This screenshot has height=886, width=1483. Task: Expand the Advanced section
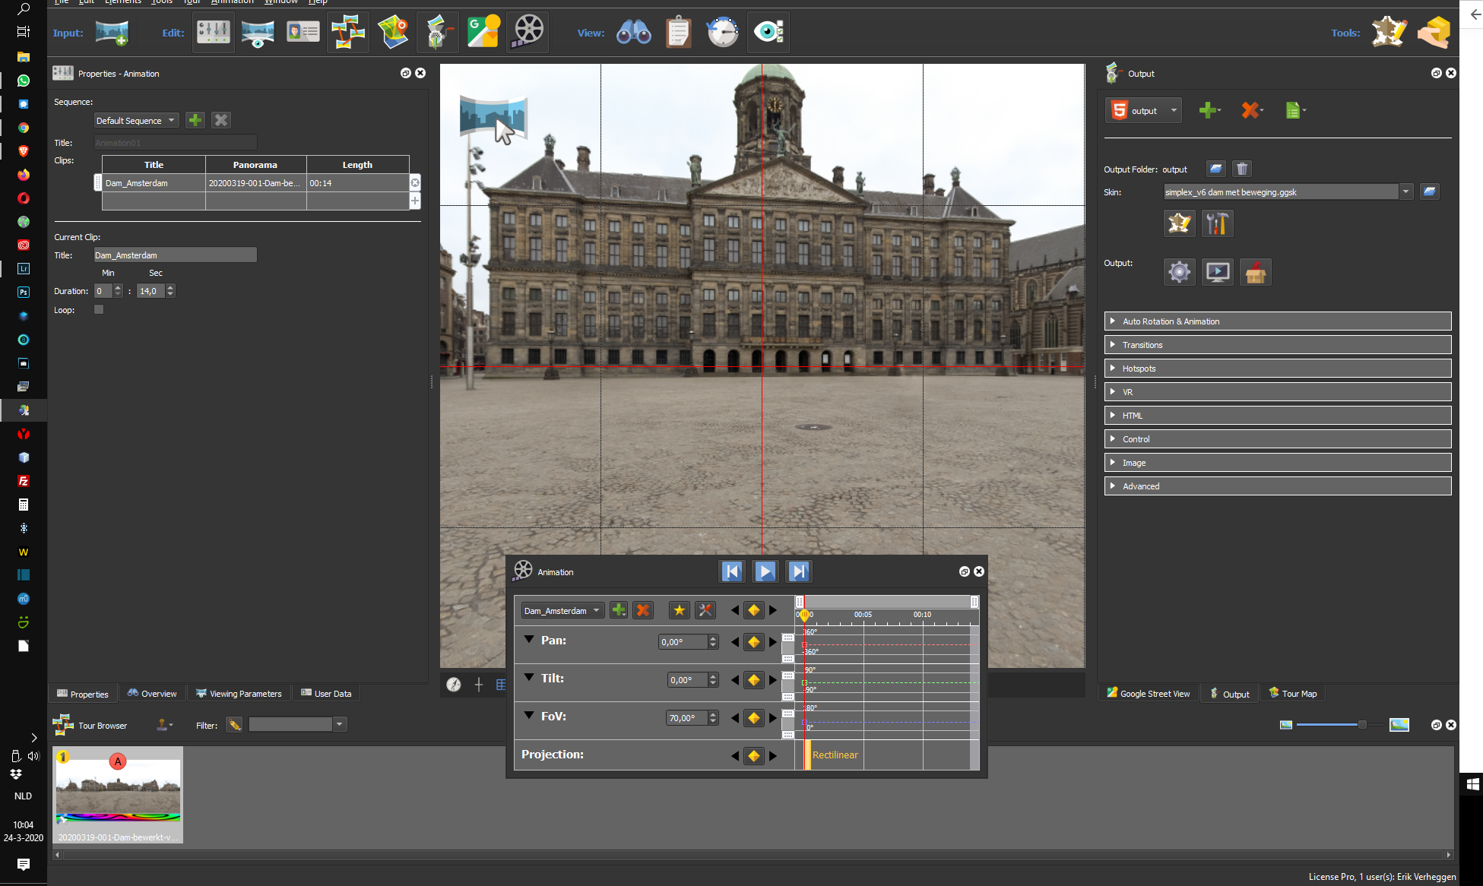coord(1278,486)
